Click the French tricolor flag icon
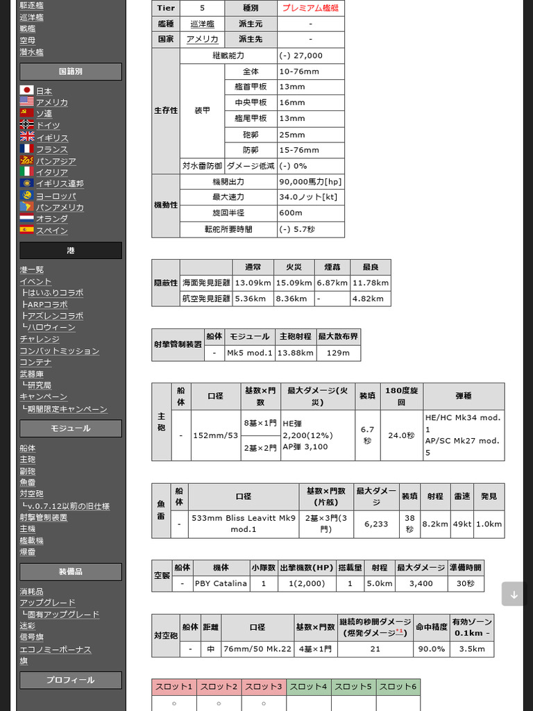 click(27, 149)
